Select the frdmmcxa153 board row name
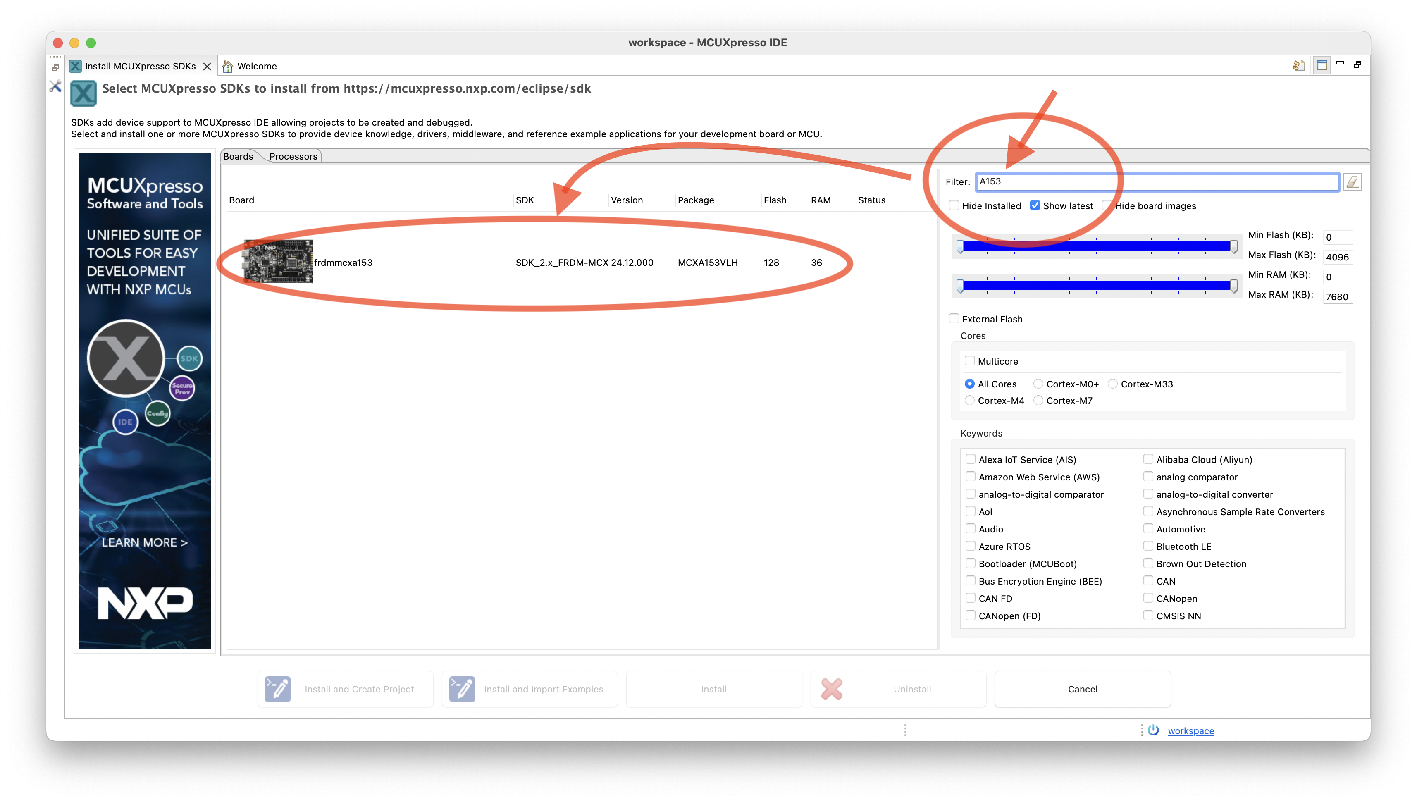 pos(343,262)
